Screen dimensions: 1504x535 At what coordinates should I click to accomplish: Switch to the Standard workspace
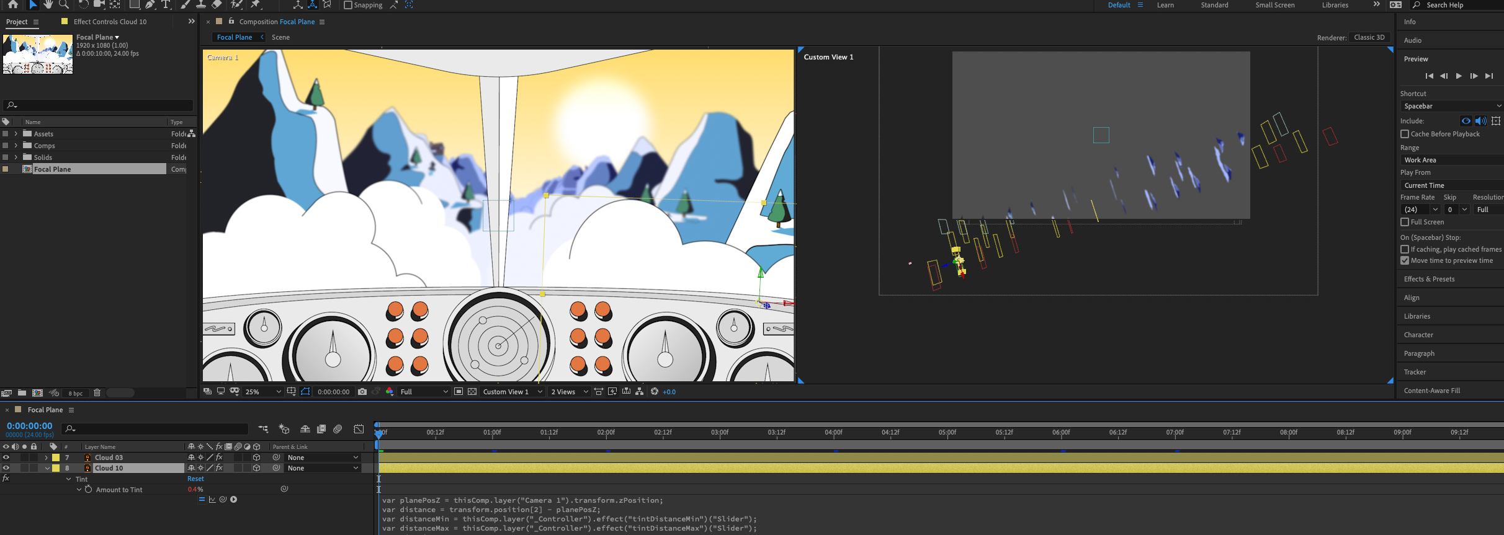point(1214,5)
